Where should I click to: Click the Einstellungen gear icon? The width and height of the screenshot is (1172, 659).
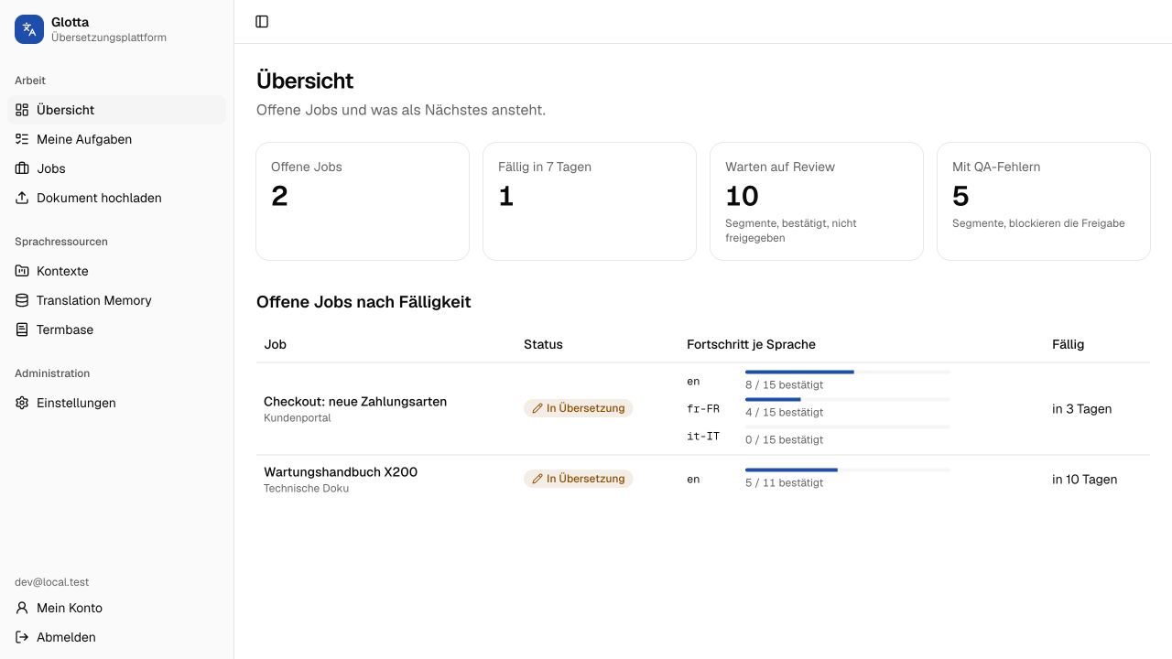coord(22,403)
